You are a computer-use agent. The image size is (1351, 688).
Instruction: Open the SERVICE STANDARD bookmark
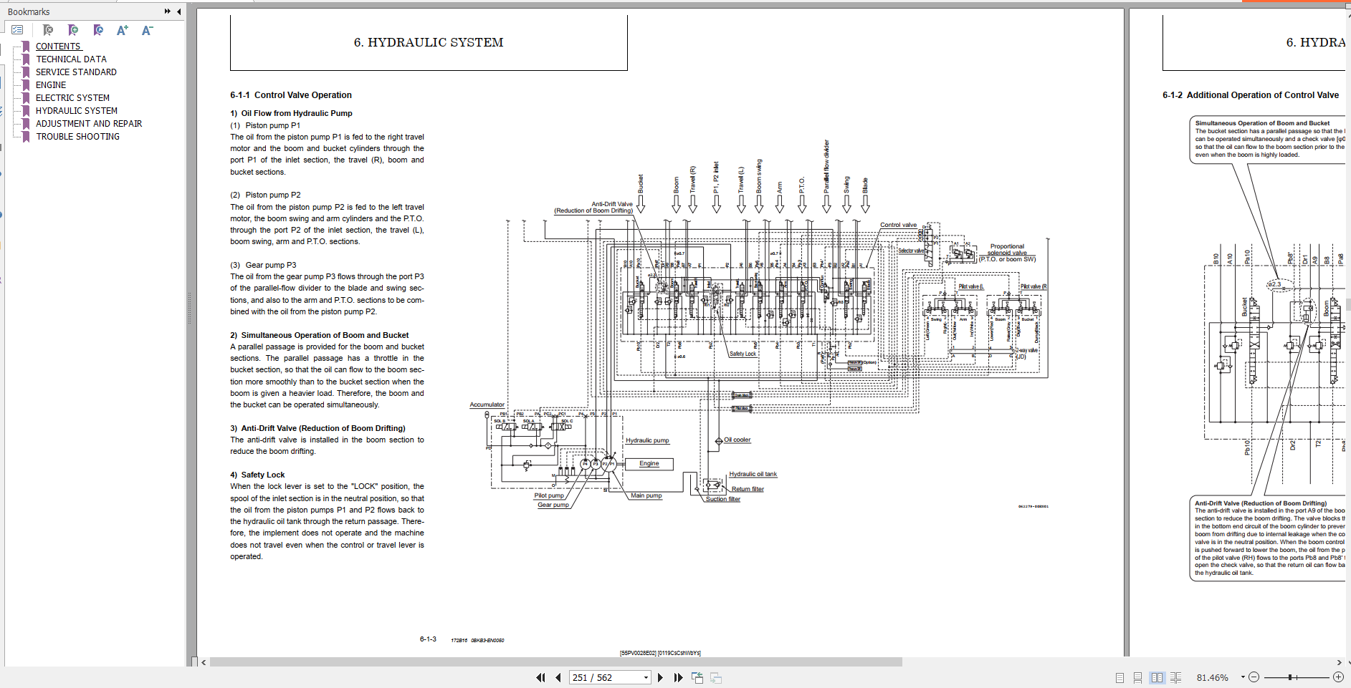pyautogui.click(x=76, y=72)
